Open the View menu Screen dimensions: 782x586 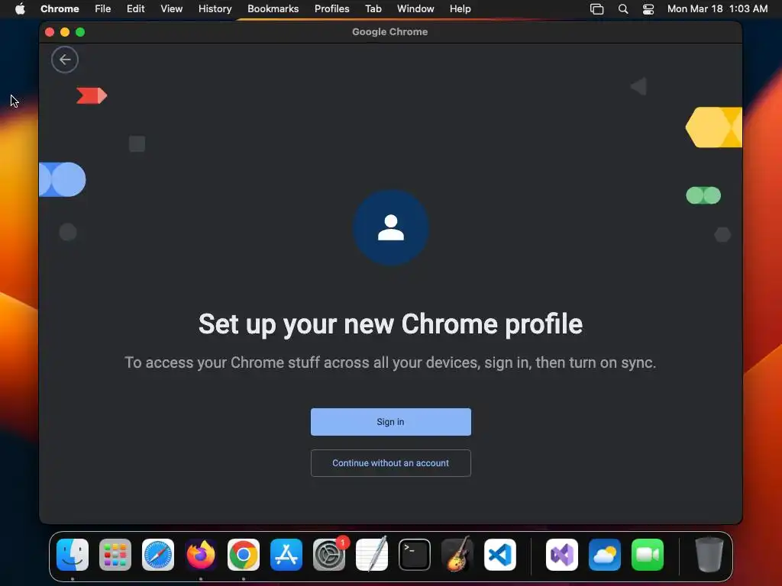pos(172,9)
